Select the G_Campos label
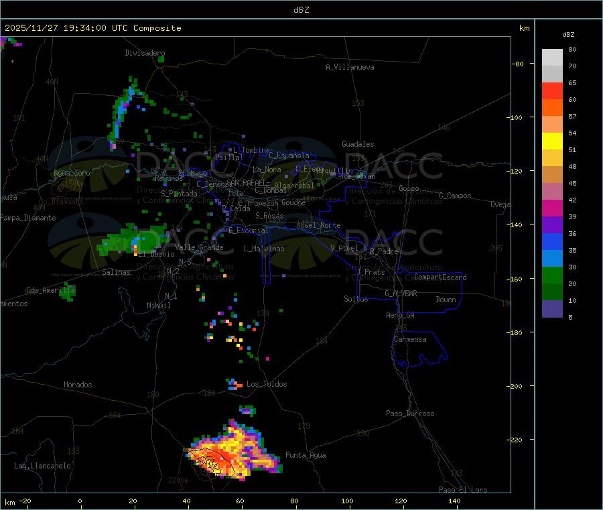 click(x=456, y=196)
